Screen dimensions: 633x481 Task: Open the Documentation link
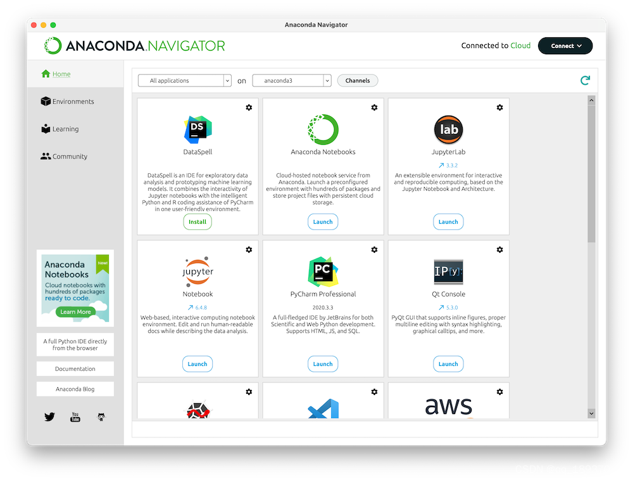[75, 369]
